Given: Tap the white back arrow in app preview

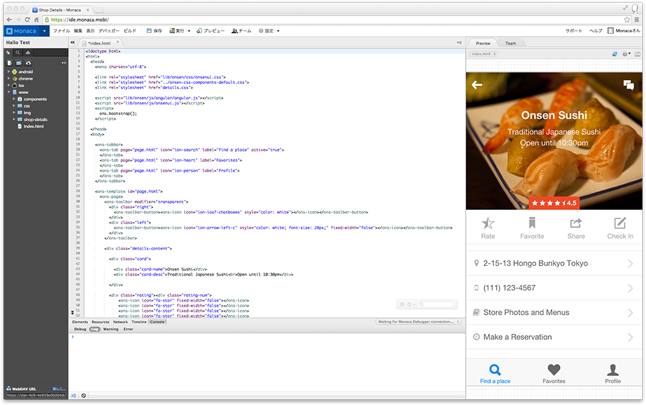Looking at the screenshot, I should [477, 85].
